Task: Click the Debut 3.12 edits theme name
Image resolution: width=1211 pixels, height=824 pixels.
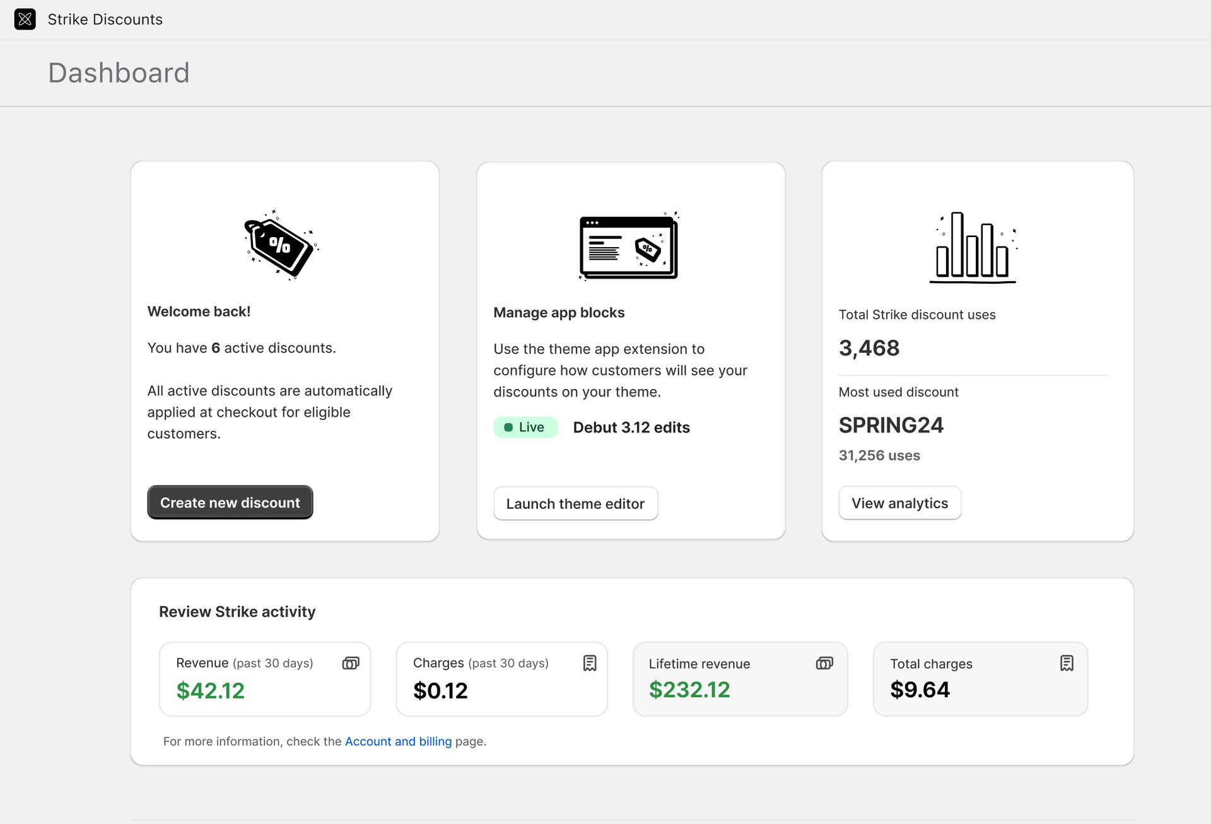Action: (x=631, y=427)
